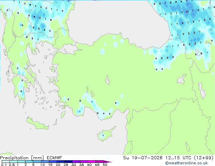Click the 'Su 19-07-2026' date text
Image resolution: width=215 pixels, height=166 pixels.
click(x=143, y=158)
